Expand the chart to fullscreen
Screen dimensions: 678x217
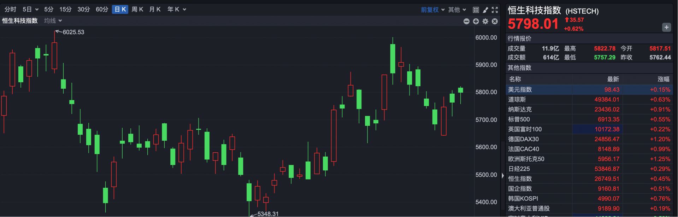495,10
